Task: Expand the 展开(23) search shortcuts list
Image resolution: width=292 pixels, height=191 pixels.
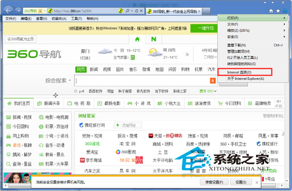Action: pos(208,91)
